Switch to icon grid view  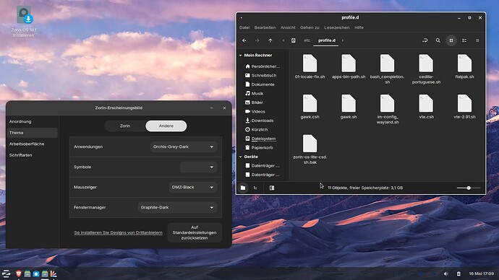coord(451,40)
